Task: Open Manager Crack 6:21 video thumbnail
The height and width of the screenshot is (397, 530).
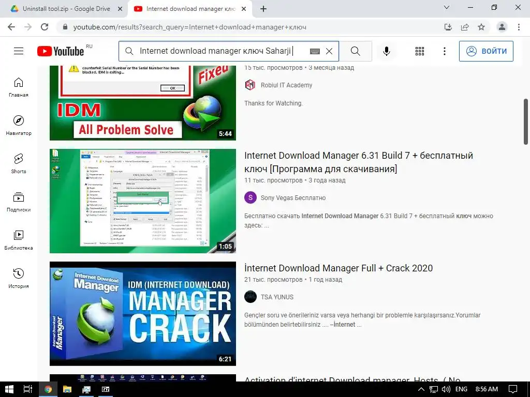Action: 143,314
